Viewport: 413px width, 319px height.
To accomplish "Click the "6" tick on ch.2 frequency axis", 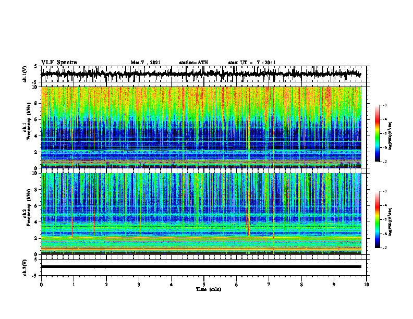I will pyautogui.click(x=36, y=205).
